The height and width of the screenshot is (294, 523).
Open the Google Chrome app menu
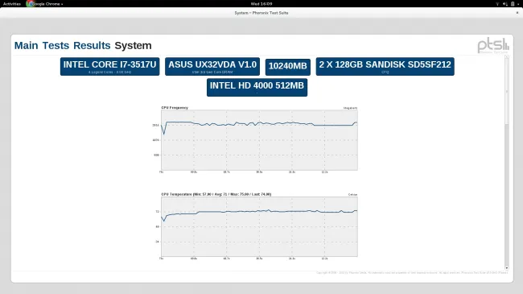coord(45,4)
